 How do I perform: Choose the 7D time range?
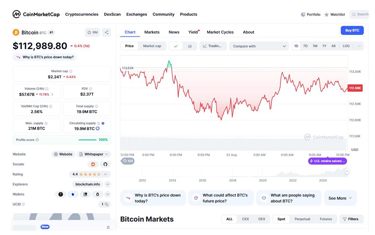click(x=306, y=46)
